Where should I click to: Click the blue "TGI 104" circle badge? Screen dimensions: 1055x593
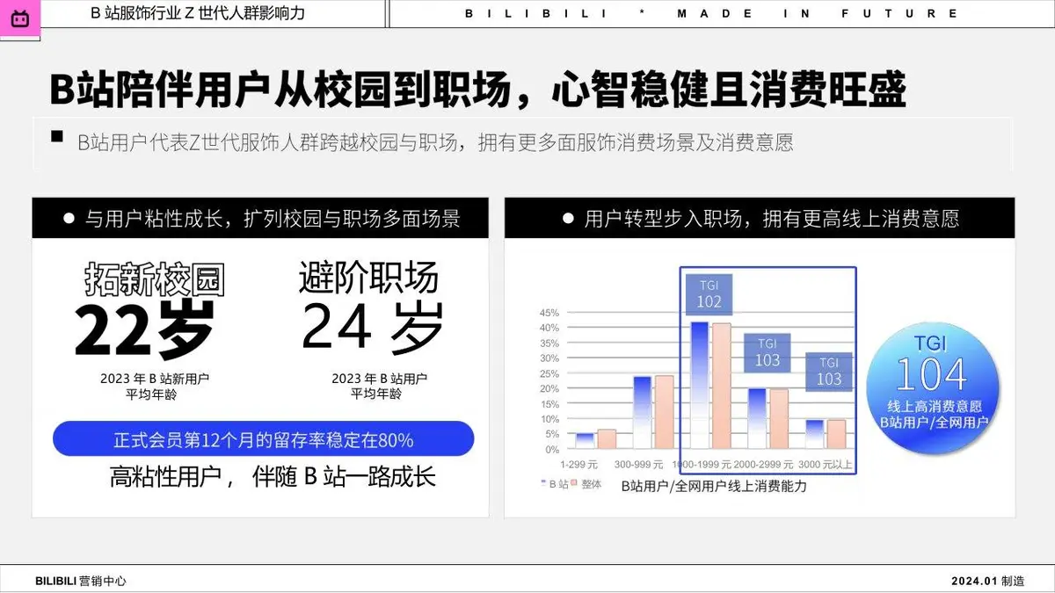click(932, 387)
